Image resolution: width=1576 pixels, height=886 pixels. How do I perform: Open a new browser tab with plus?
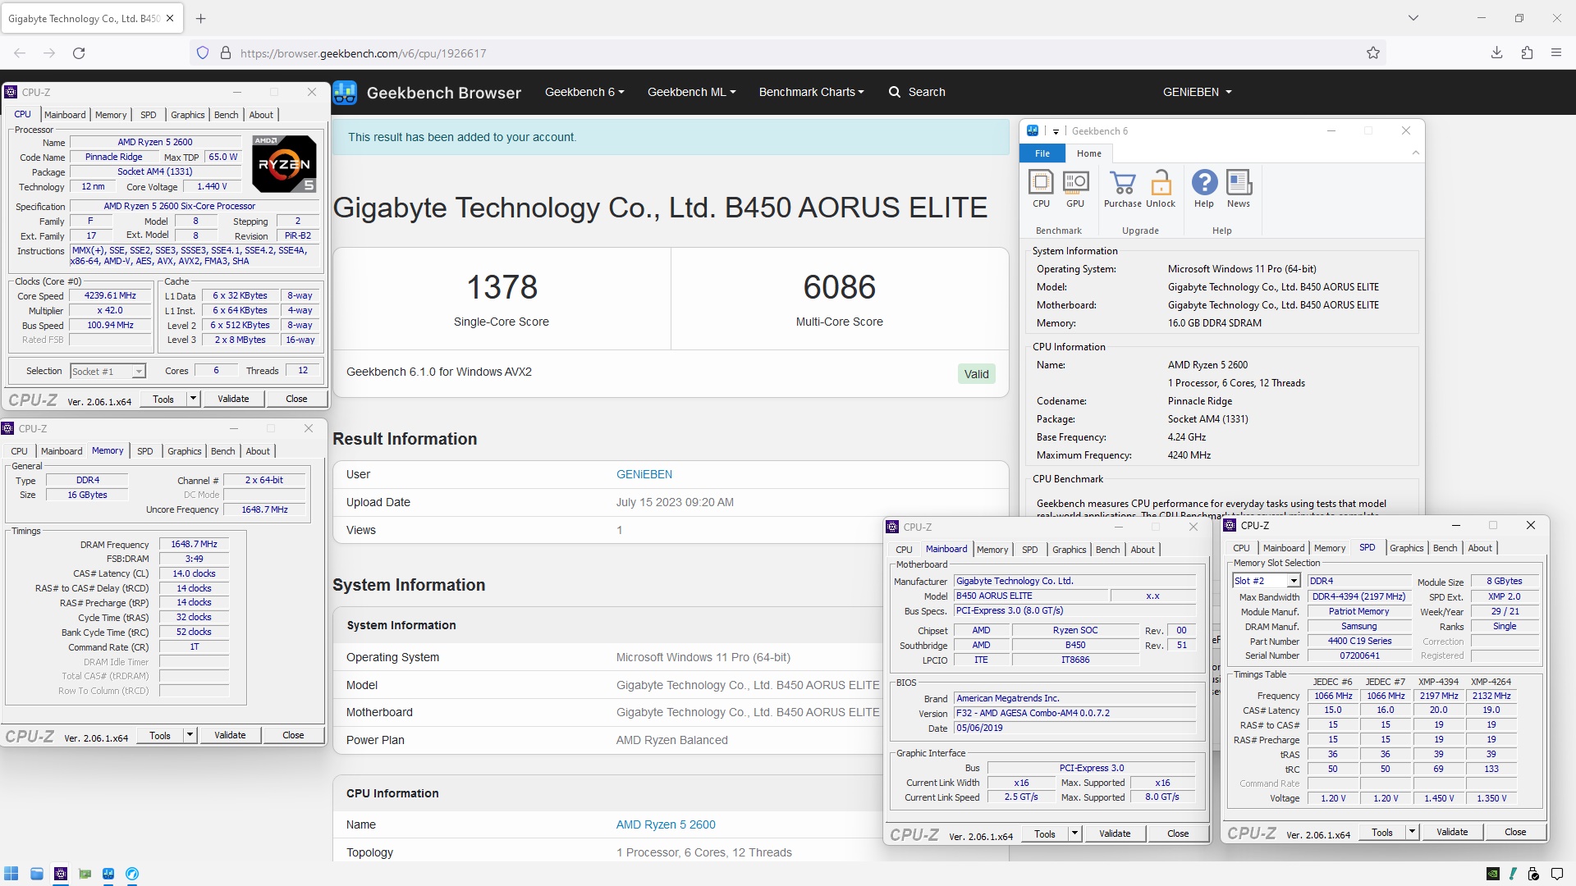pyautogui.click(x=201, y=18)
